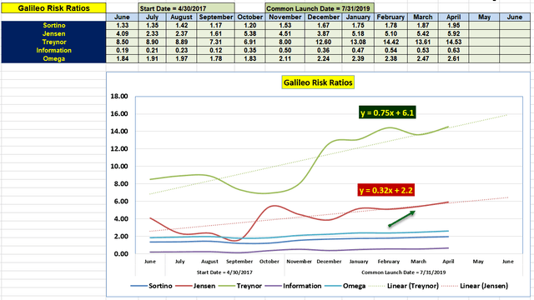The width and height of the screenshot is (534, 300).
Task: Click the September column header
Action: pos(215,17)
